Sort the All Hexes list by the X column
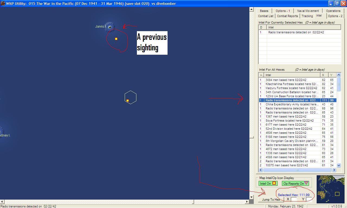Image resolution: width=347 pixels, height=208 pixels. [x=324, y=75]
